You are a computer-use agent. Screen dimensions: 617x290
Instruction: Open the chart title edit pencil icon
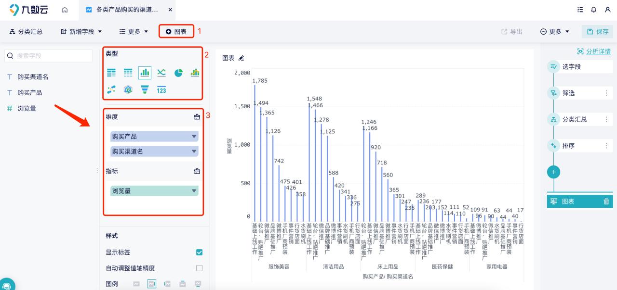click(241, 58)
